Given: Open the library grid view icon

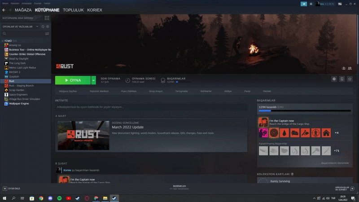Looking at the screenshot, I should [47, 18].
